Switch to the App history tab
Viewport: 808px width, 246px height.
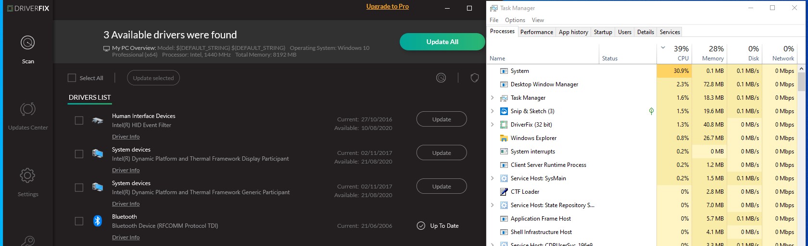[573, 32]
